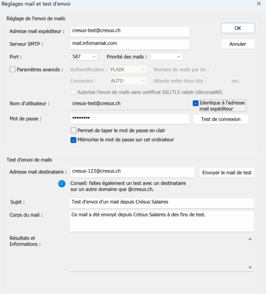This screenshot has height=294, width=266.
Task: Click the Conseil text about another domain
Action: point(128,186)
